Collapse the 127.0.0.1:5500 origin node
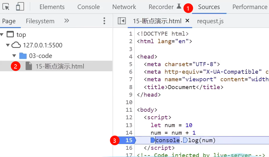 (x=8, y=45)
